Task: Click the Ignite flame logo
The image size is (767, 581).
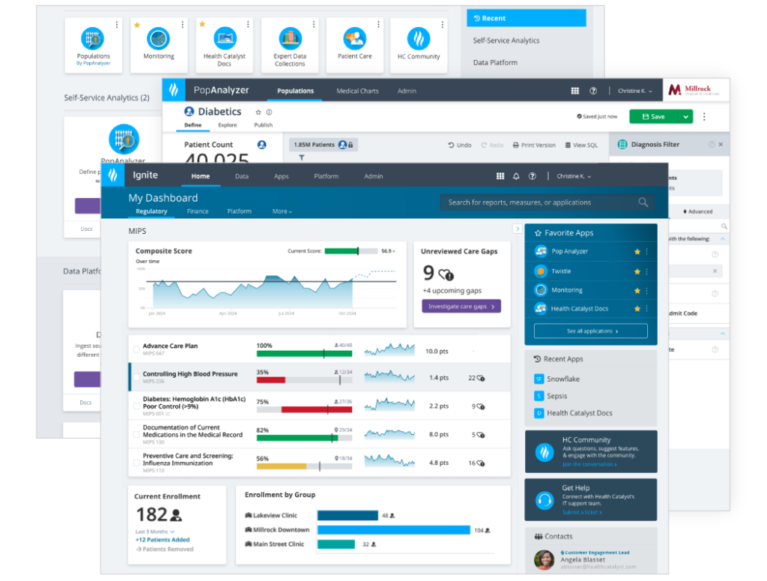Action: tap(112, 175)
